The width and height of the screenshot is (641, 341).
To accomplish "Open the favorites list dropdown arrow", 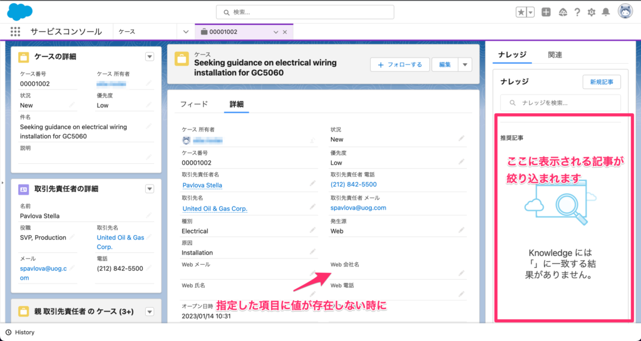I will (531, 13).
